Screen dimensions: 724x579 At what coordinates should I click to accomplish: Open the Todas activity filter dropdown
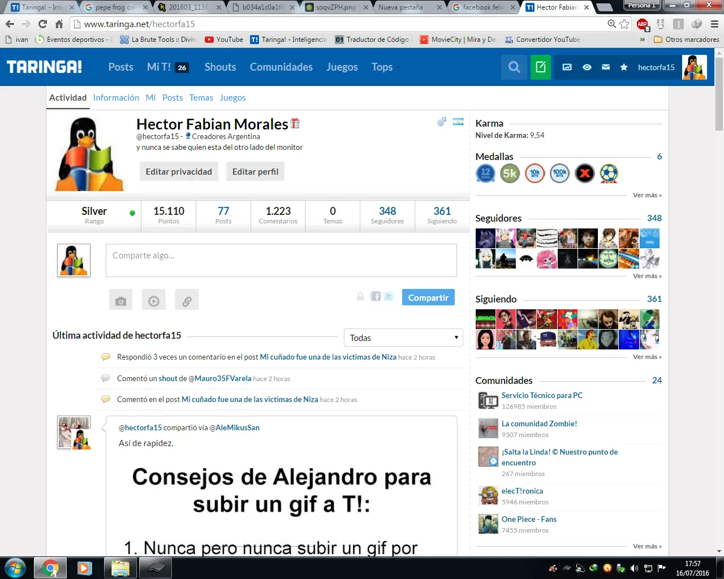(x=403, y=338)
